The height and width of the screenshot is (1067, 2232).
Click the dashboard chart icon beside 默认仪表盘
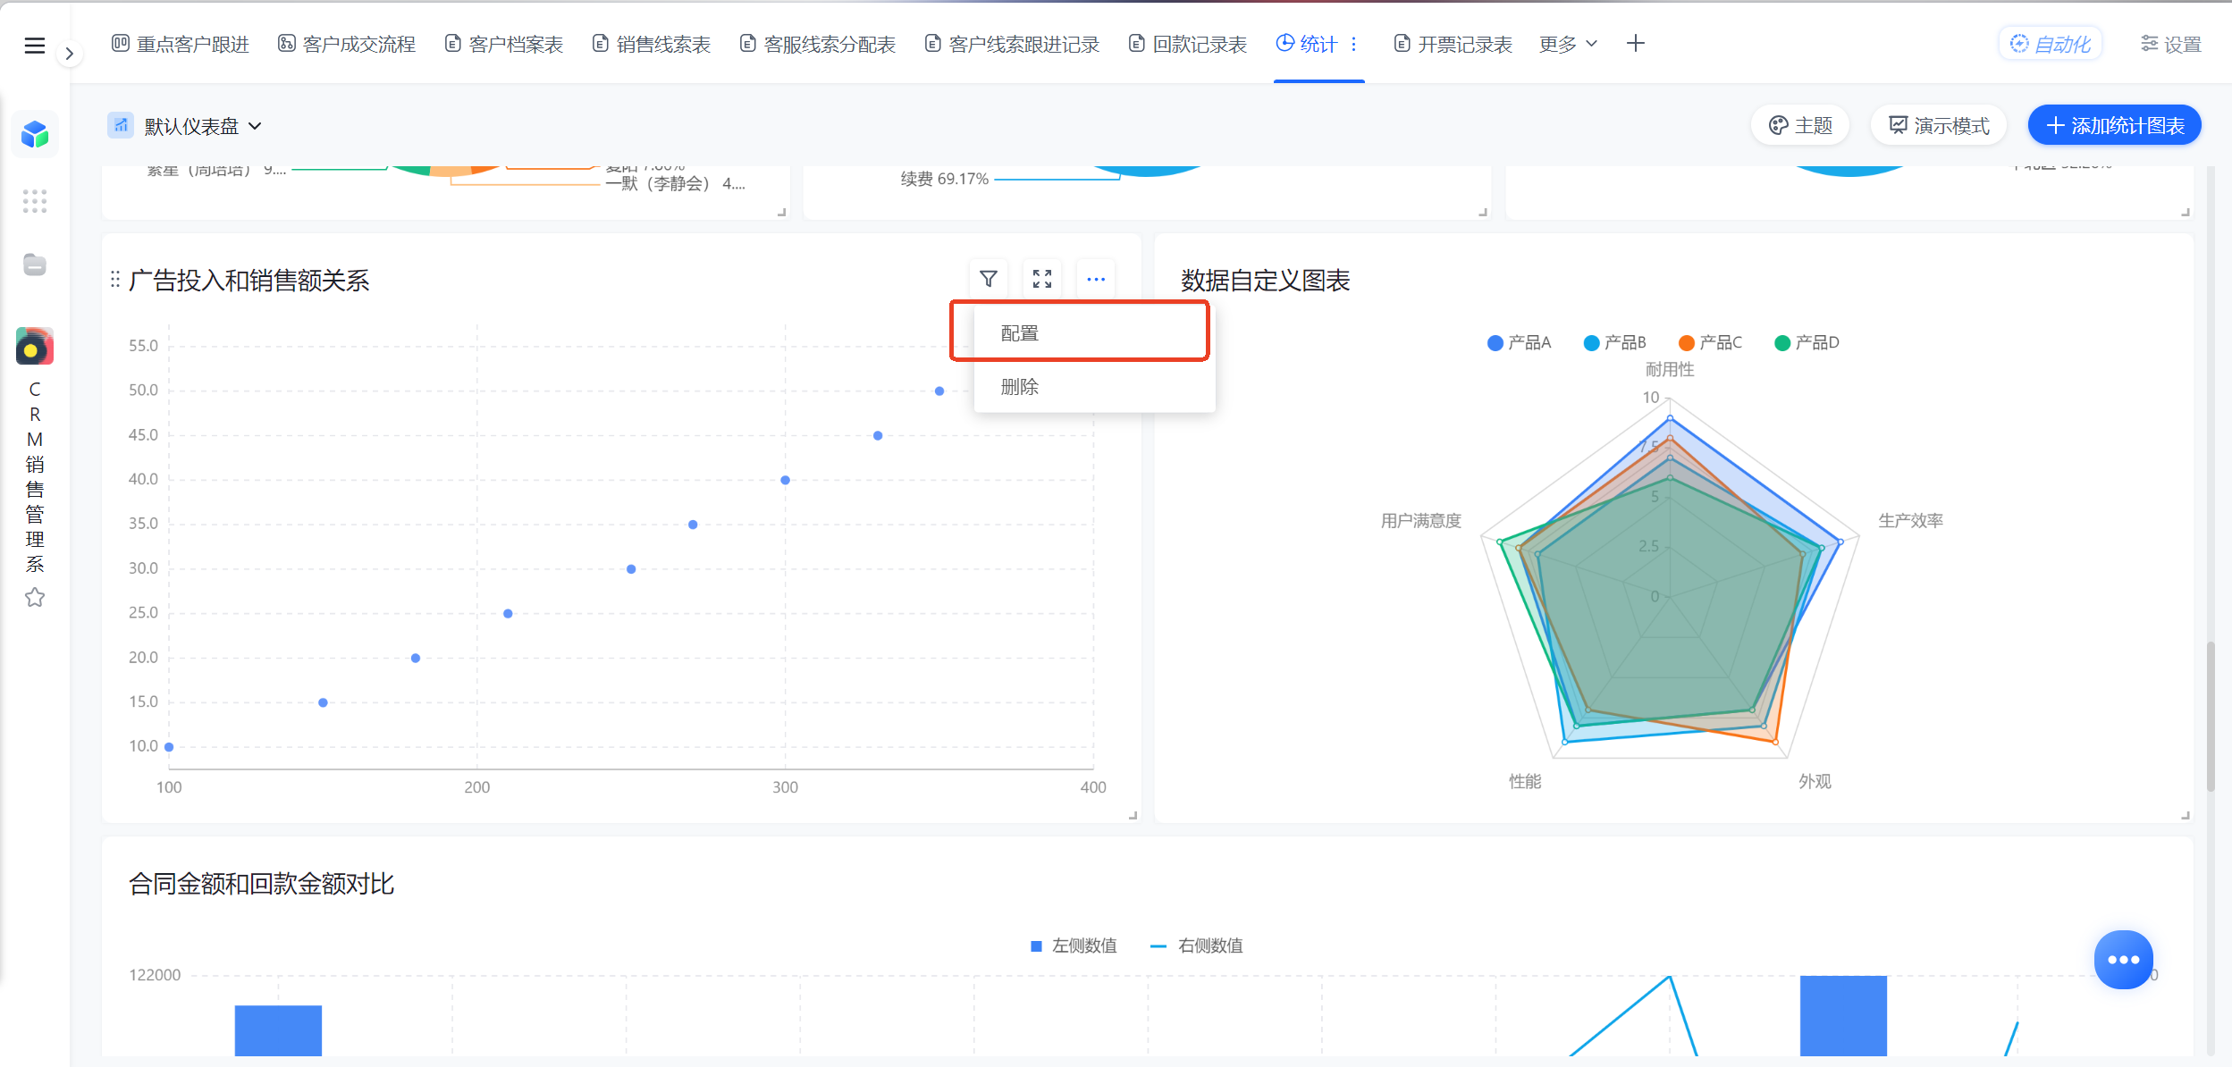coord(121,125)
